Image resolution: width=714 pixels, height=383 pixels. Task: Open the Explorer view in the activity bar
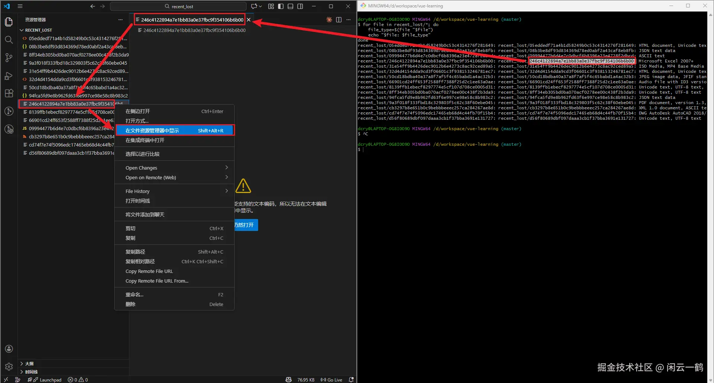9,22
